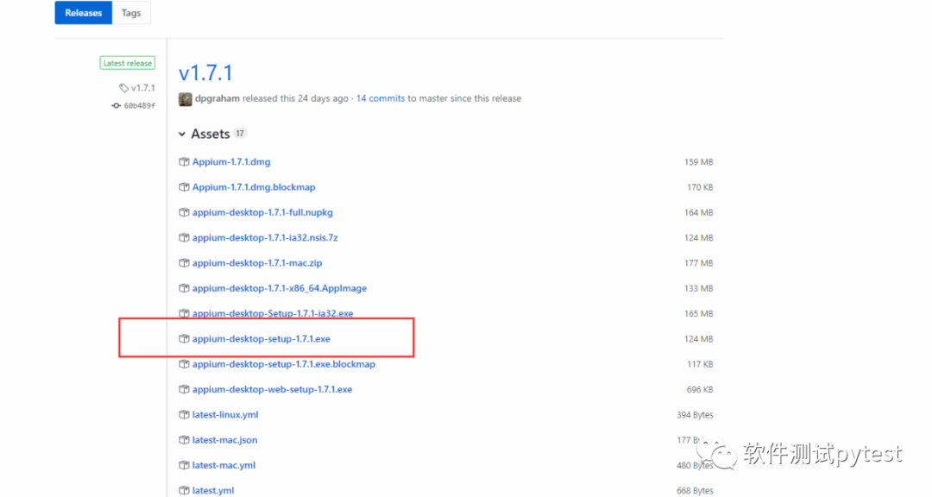The height and width of the screenshot is (497, 932).
Task: Click the Assets heading
Action: click(x=211, y=135)
